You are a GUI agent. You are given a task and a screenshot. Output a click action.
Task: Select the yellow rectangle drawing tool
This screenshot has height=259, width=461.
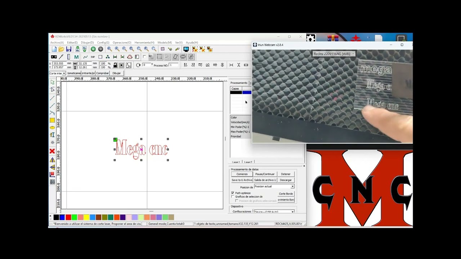tap(52, 120)
